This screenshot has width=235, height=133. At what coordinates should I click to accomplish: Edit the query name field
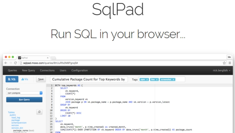pos(89,79)
